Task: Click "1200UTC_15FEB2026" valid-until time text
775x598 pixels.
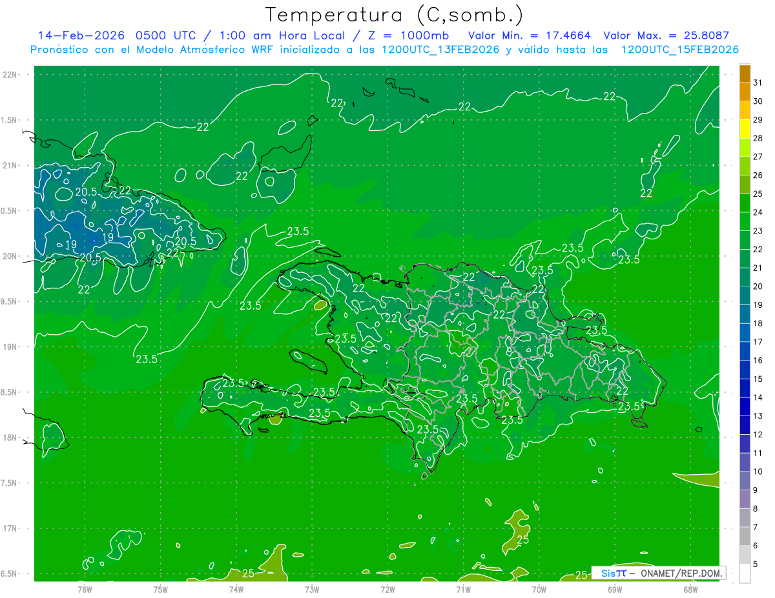Action: click(x=679, y=50)
